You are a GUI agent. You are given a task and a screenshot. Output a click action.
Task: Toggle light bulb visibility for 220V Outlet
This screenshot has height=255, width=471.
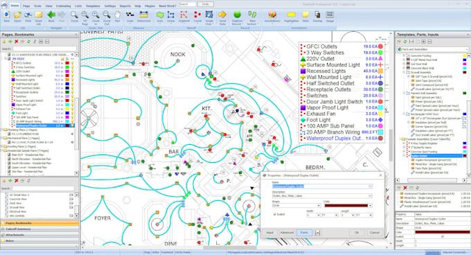[x=72, y=71]
